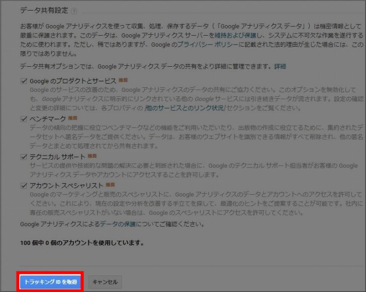Click 推奨 badge next to ベンチマーク

[73, 118]
